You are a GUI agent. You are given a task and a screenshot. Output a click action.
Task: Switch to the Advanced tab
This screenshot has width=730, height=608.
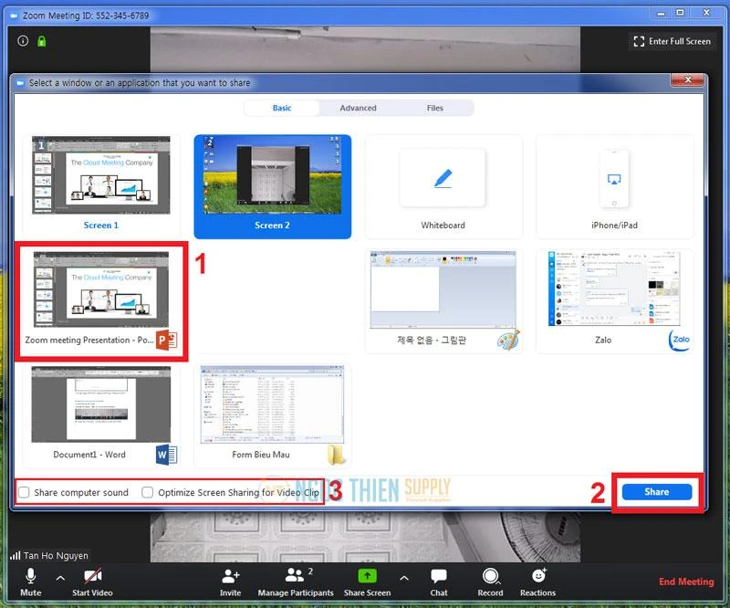358,108
